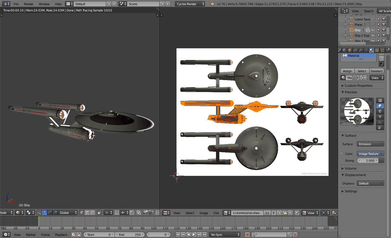Open the Displace Default dropdown
391x238 pixels.
370,183
